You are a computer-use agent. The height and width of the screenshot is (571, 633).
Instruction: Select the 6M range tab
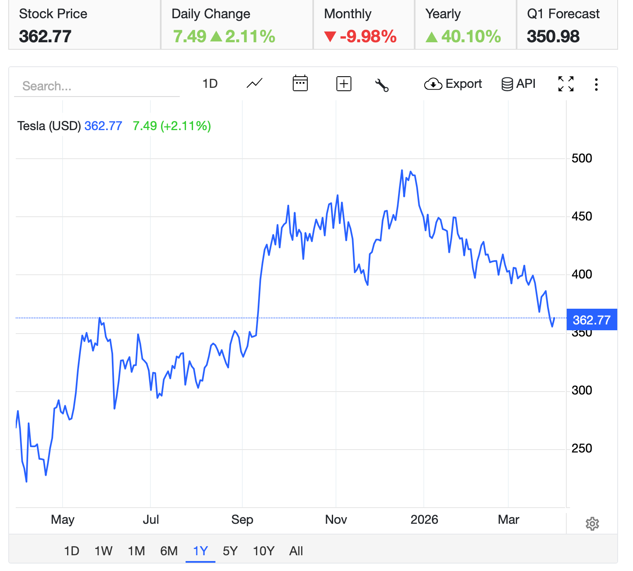pyautogui.click(x=169, y=551)
